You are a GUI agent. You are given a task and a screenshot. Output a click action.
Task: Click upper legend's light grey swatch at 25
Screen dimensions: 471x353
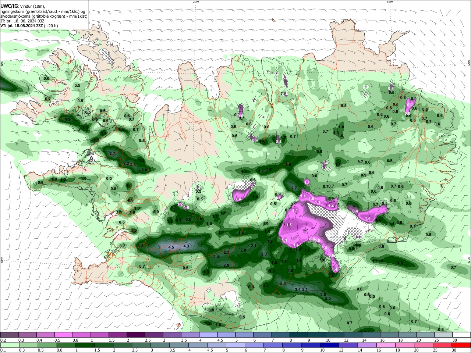click(x=443, y=335)
